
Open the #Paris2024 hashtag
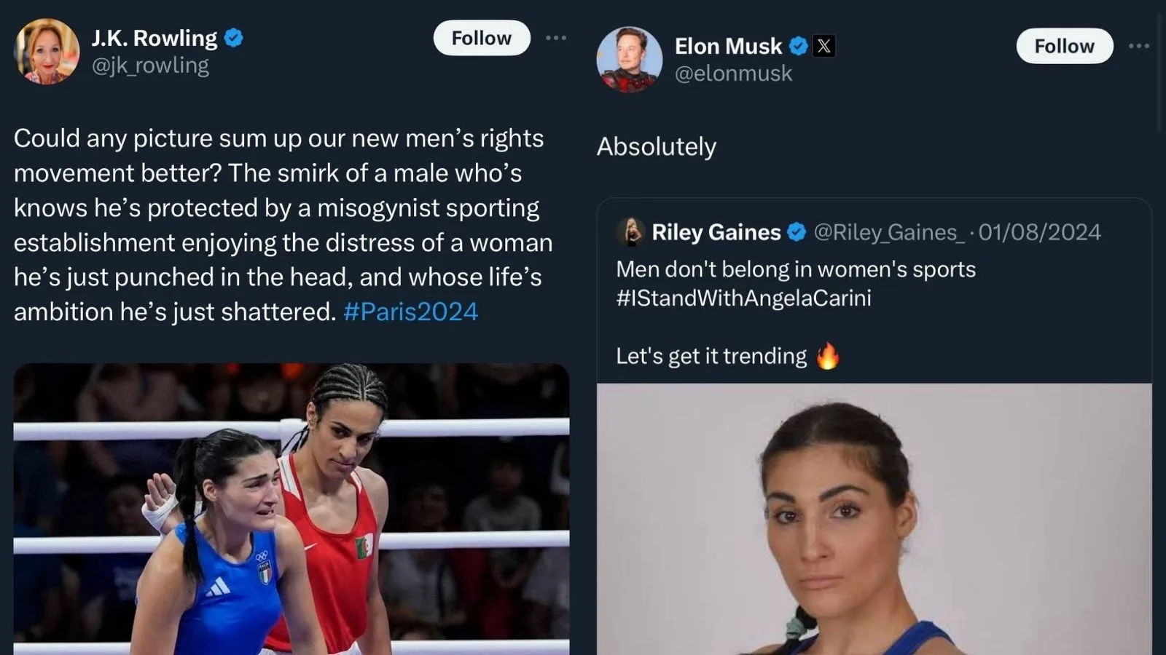(x=410, y=311)
